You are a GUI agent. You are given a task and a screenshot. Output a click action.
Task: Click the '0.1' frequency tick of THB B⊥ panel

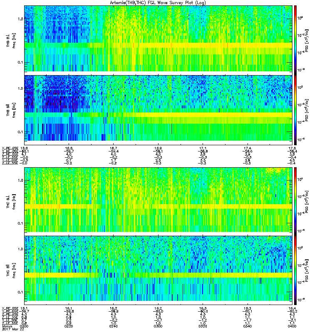click(x=20, y=63)
